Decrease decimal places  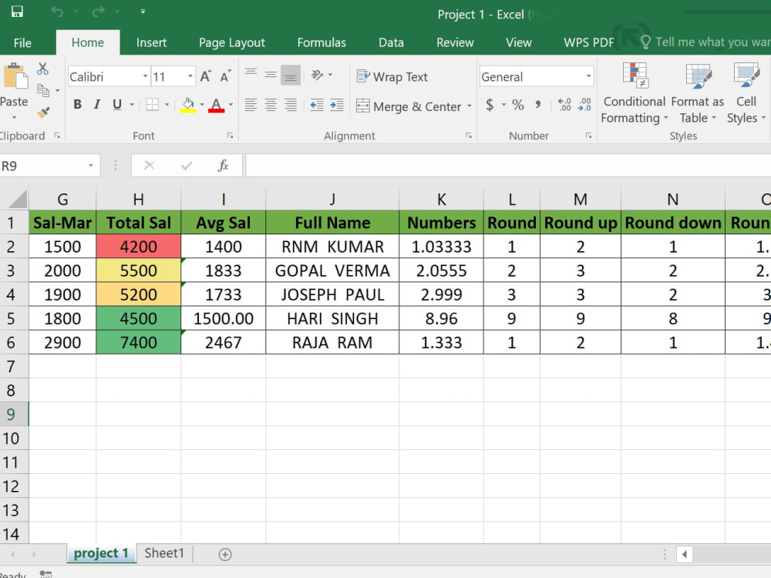(584, 105)
